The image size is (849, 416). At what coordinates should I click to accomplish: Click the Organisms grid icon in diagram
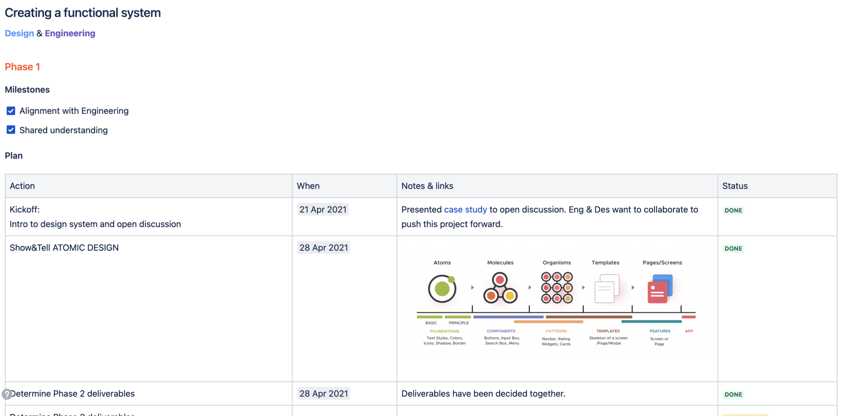coord(557,288)
